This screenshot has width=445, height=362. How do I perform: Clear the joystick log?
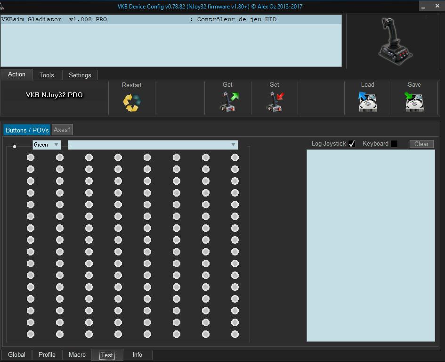(421, 144)
